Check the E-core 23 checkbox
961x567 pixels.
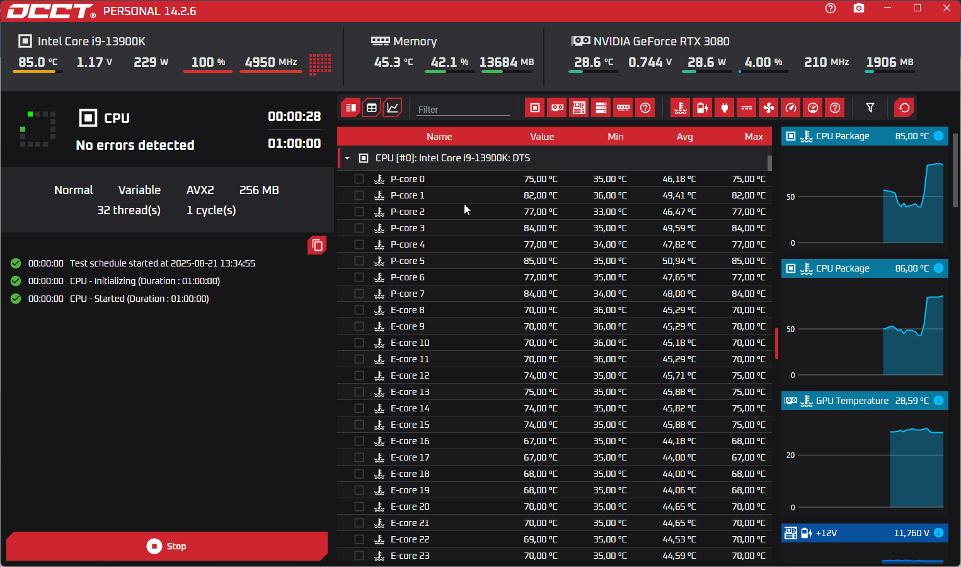click(x=359, y=556)
